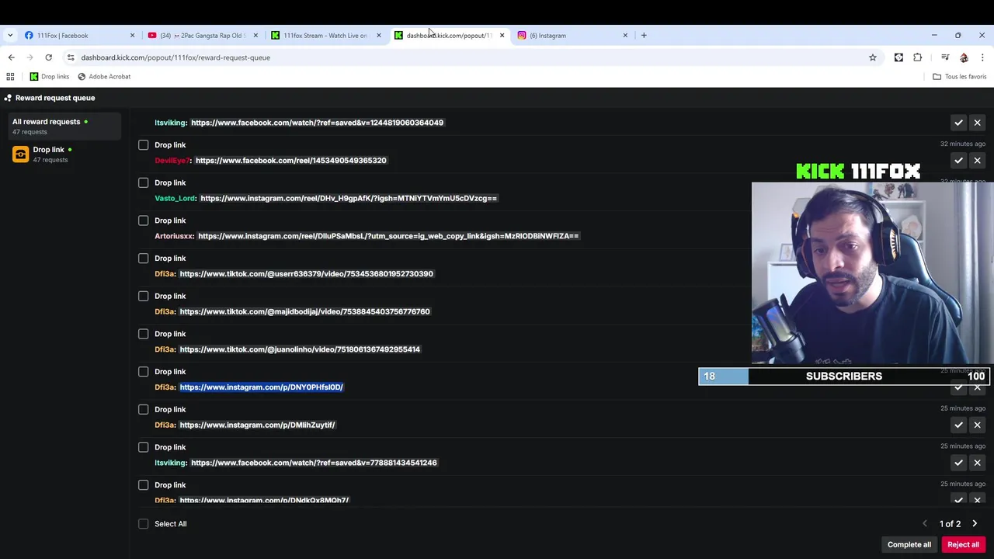Check the Artoriusxx Drop link checkbox

144,220
